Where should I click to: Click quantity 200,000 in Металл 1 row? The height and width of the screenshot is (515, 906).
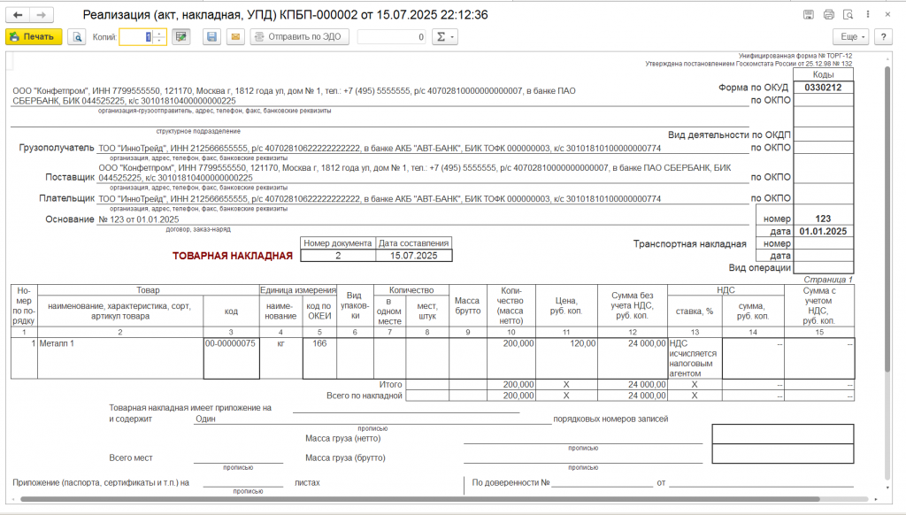coord(511,358)
